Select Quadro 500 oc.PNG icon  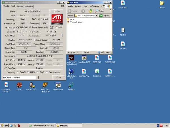(x=7, y=88)
